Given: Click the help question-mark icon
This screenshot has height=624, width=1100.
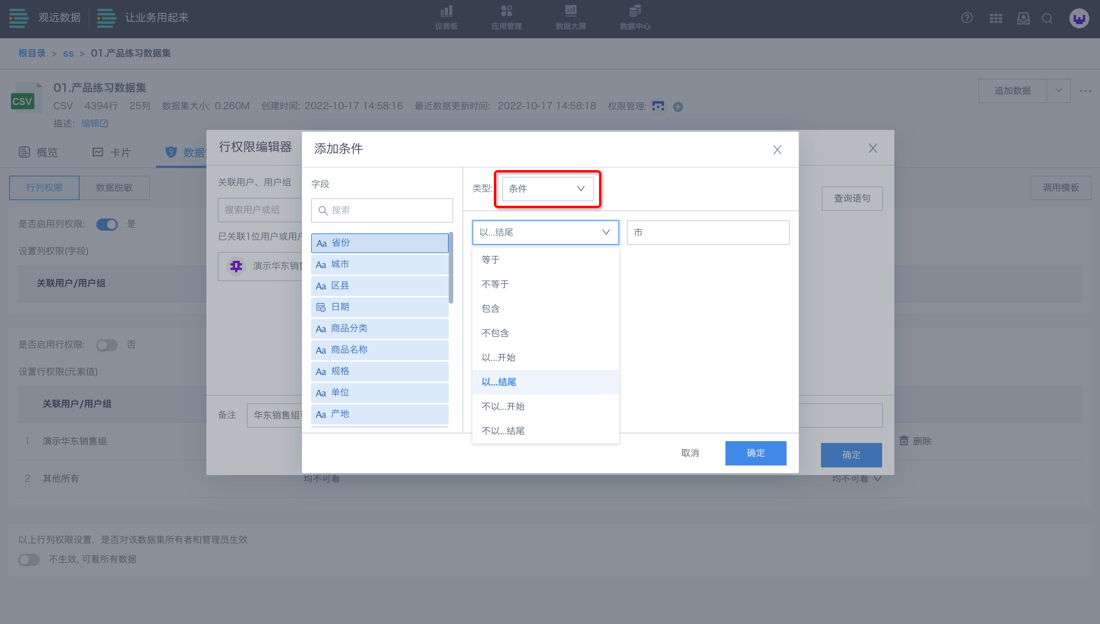Looking at the screenshot, I should tap(967, 18).
